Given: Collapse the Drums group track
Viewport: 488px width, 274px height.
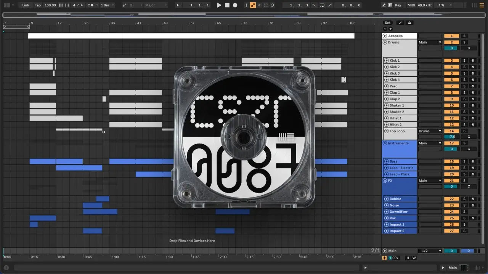Looking at the screenshot, I should click(385, 42).
